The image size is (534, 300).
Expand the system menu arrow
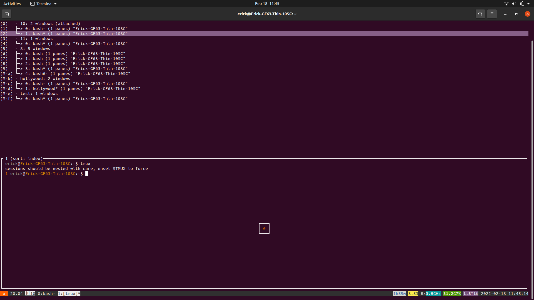click(x=528, y=4)
